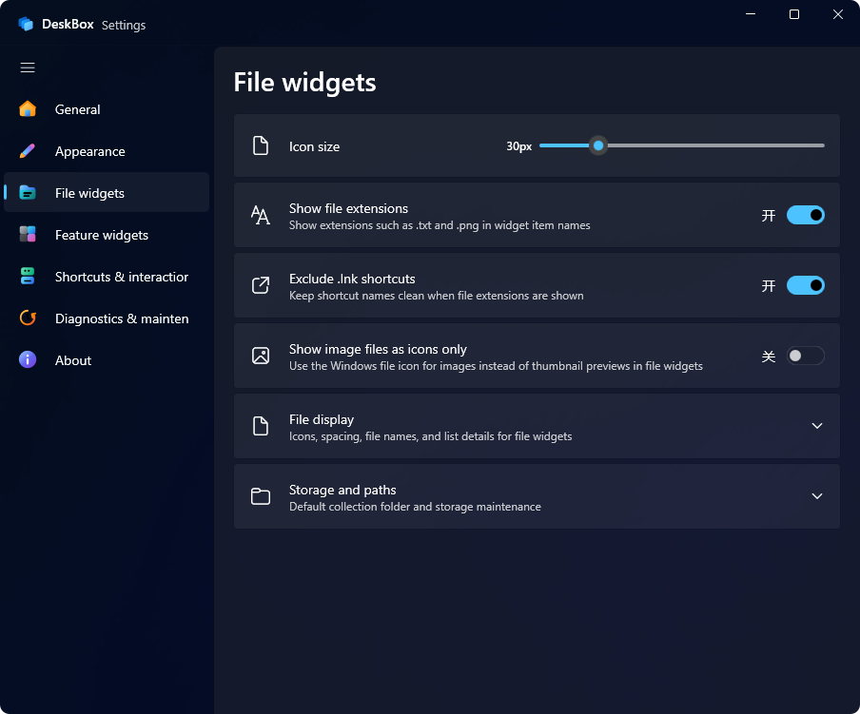Close the DeskBox Settings window
Viewport: 860px width, 714px height.
point(837,13)
